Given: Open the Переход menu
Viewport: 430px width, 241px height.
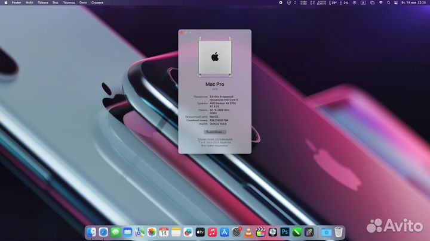Looking at the screenshot, I should pos(69,2).
